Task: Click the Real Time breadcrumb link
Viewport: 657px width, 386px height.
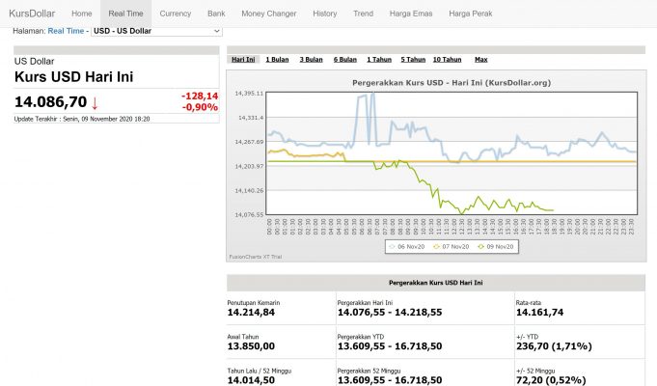Action: 66,31
